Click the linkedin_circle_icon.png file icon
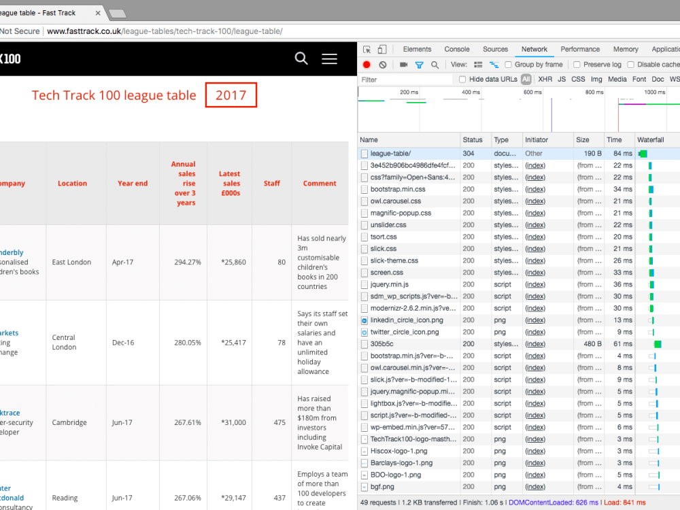 coord(364,320)
